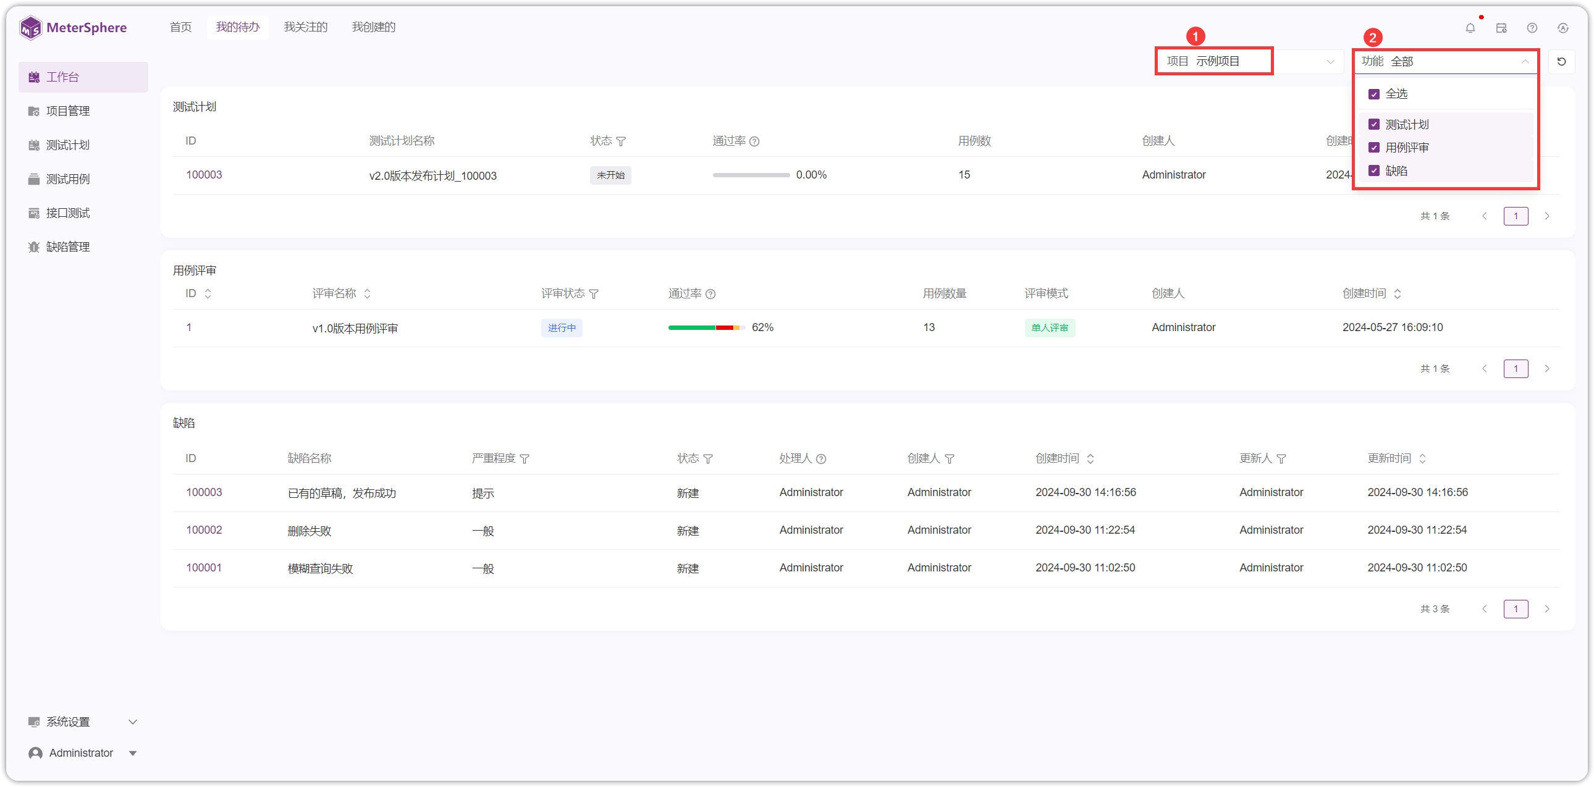The height and width of the screenshot is (787, 1594).
Task: Click the refresh icon next to function filter
Action: click(1561, 61)
